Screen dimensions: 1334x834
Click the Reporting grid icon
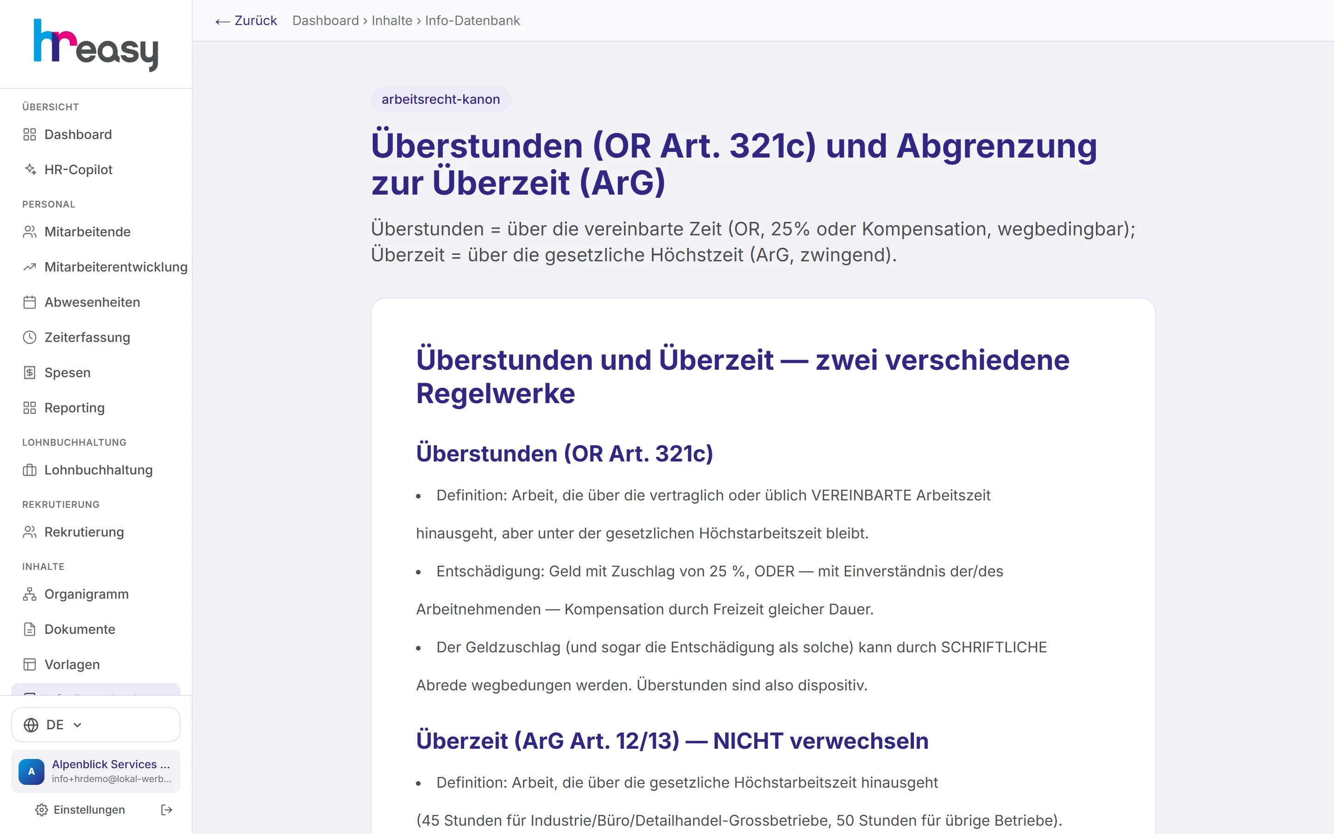pyautogui.click(x=30, y=408)
